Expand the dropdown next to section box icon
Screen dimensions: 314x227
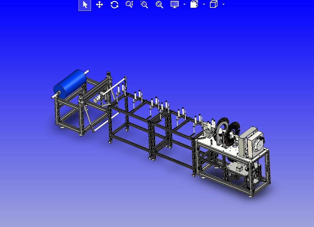[x=204, y=4]
